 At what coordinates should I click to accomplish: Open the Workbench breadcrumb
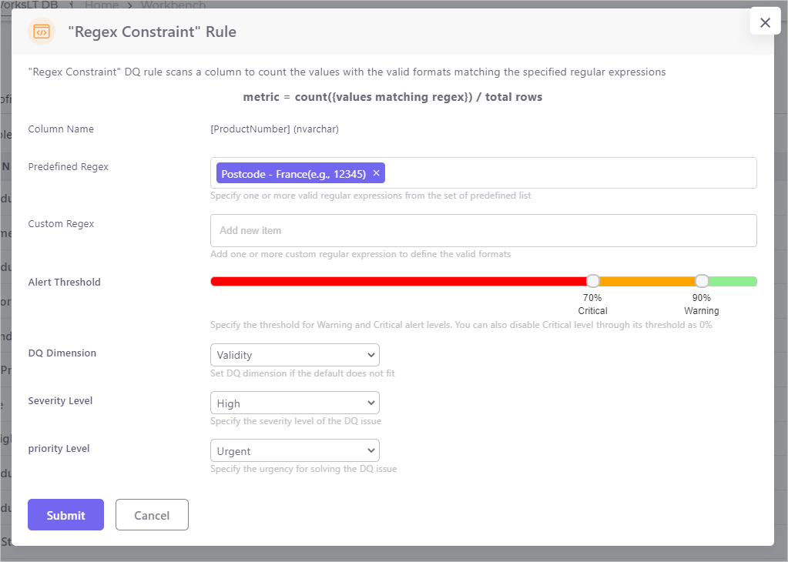click(173, 5)
